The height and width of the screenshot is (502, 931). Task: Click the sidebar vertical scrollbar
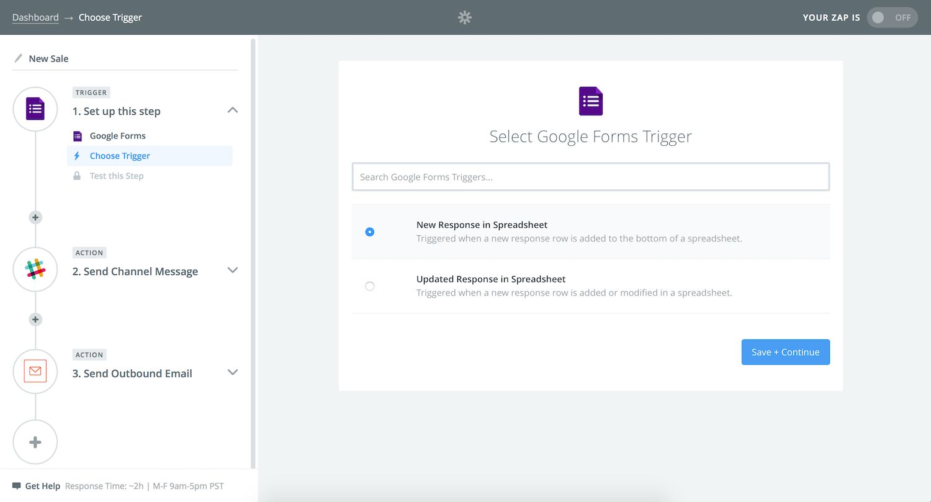click(x=253, y=248)
